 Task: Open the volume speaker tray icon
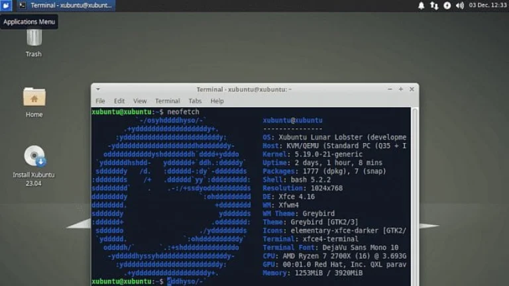coord(460,5)
